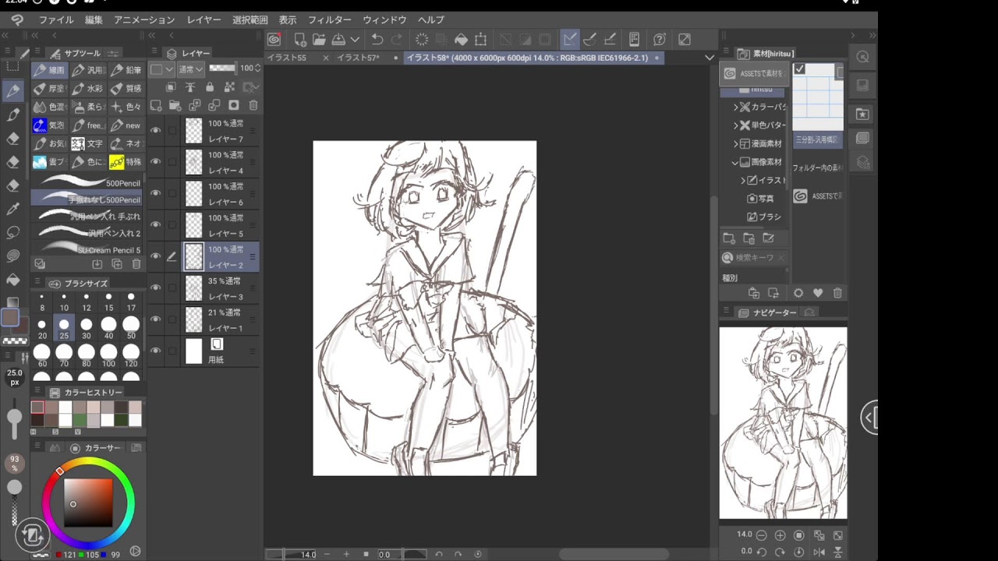Open the ウィンドウ menu
Viewport: 998px width, 561px height.
[x=384, y=19]
